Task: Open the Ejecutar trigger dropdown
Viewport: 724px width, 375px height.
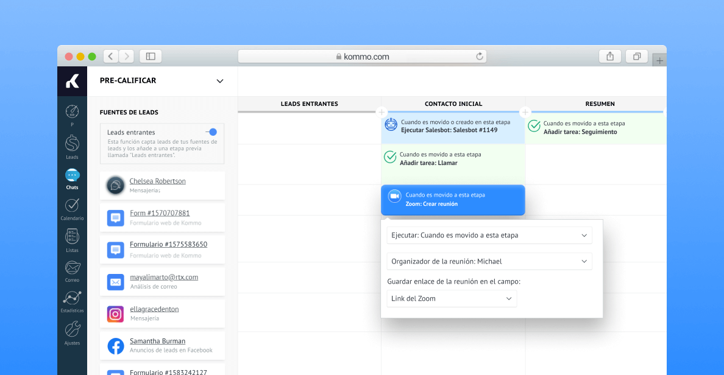Action: 489,235
